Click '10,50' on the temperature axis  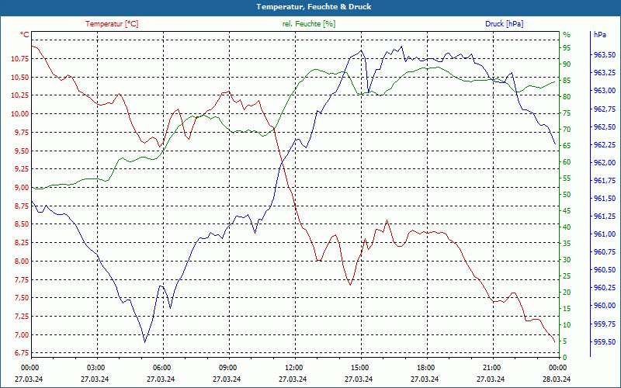point(20,77)
